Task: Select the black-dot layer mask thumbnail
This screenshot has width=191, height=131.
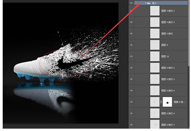Action: (167, 102)
